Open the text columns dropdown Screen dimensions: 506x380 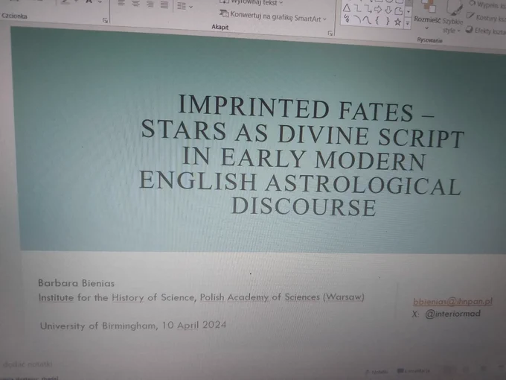pos(185,6)
